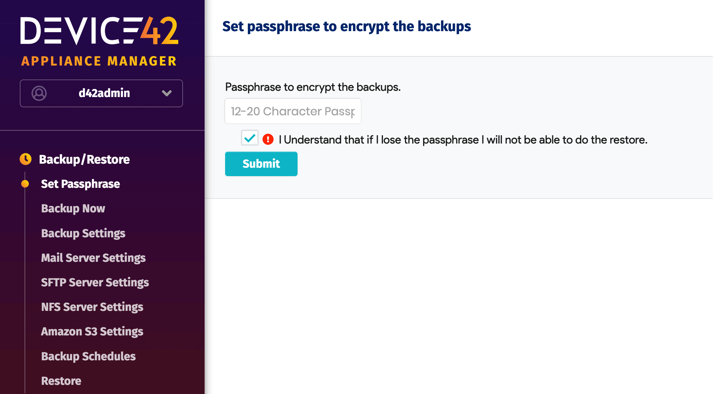This screenshot has width=713, height=394.
Task: Click the red warning icon near the checkbox
Action: 268,139
